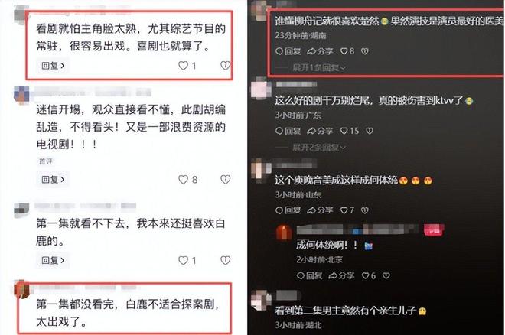The width and height of the screenshot is (505, 335).
Task: Like the 成何体统啊 reply with 6 likes
Action: [x=369, y=275]
